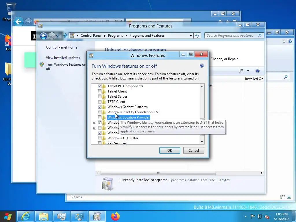Click horizontal scrollbar thumb in programs list
The height and width of the screenshot is (222, 296).
coord(158,173)
